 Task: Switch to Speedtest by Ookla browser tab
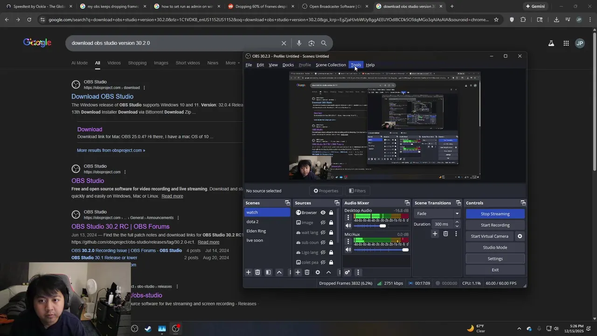coord(39,7)
